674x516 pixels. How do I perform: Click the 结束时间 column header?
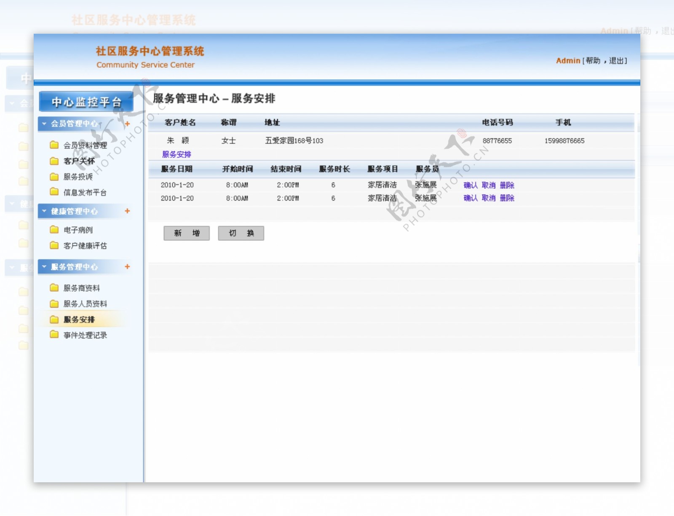tap(286, 169)
